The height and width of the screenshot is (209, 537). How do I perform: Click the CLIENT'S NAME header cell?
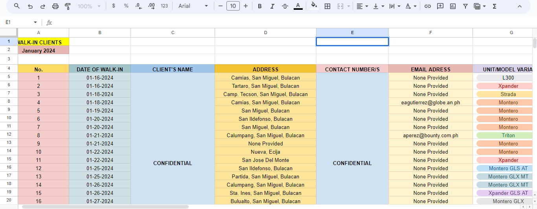pyautogui.click(x=173, y=69)
